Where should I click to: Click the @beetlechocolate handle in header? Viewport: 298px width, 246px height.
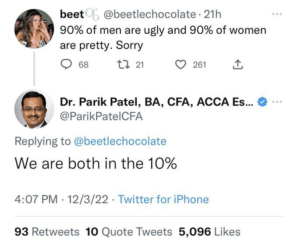[x=149, y=14]
